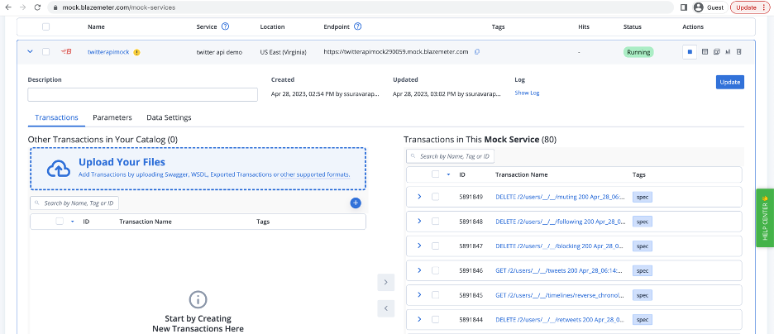Check the checkbox for transaction 5891845

click(x=435, y=295)
